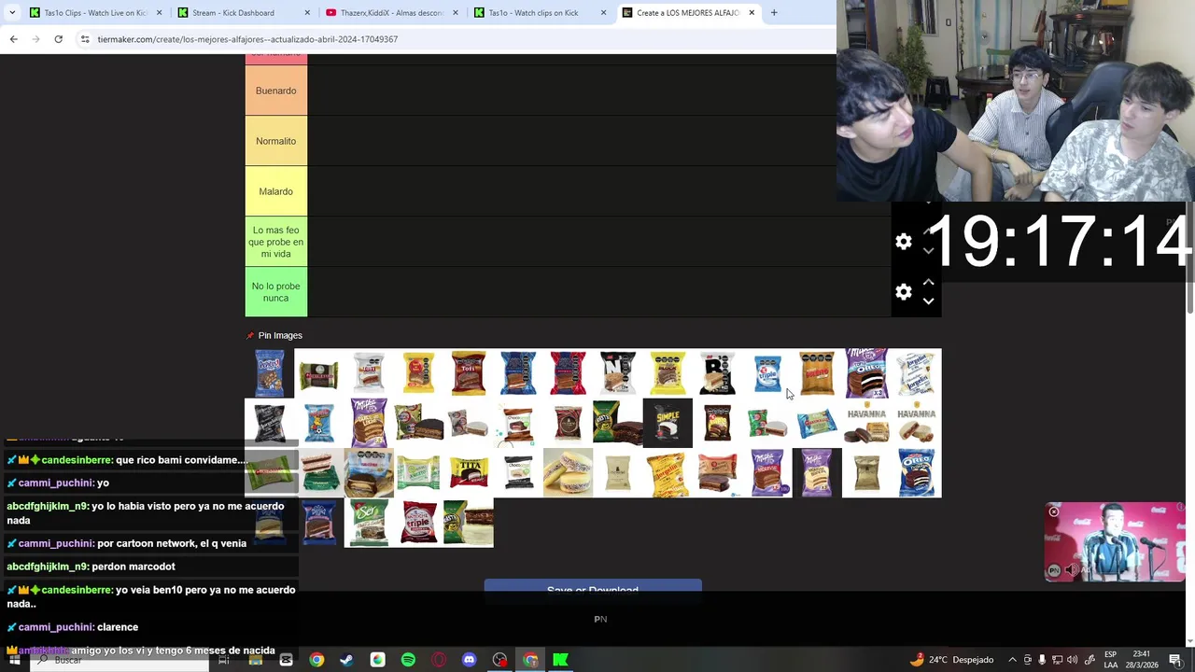Select the Tita alfajor image
This screenshot has height=672, width=1195.
(x=469, y=472)
